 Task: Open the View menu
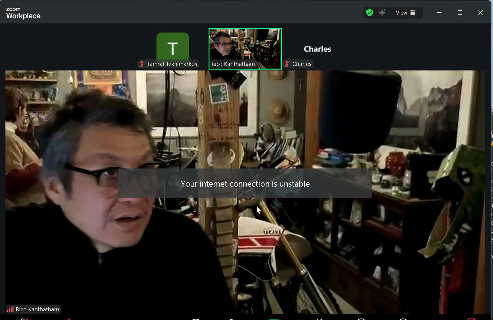pyautogui.click(x=401, y=12)
